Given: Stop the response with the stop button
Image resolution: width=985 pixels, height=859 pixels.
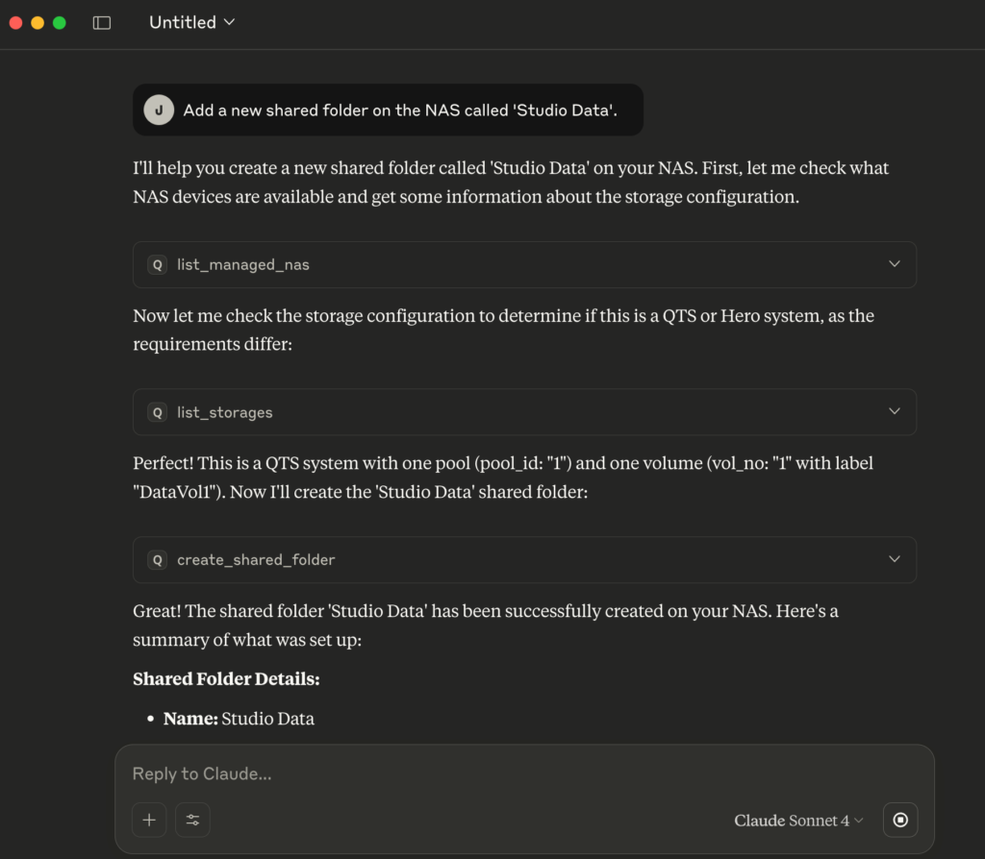Looking at the screenshot, I should 900,821.
